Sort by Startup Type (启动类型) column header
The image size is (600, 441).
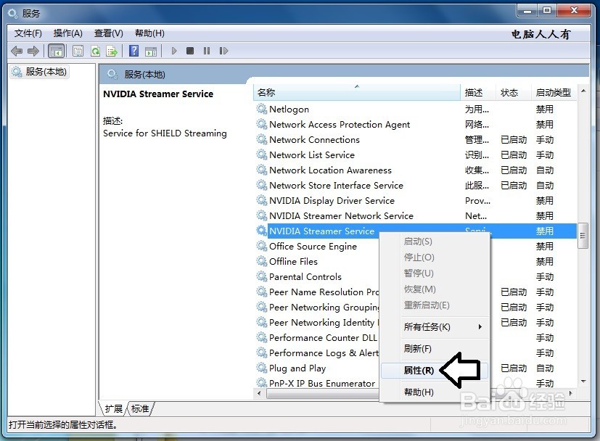point(554,93)
